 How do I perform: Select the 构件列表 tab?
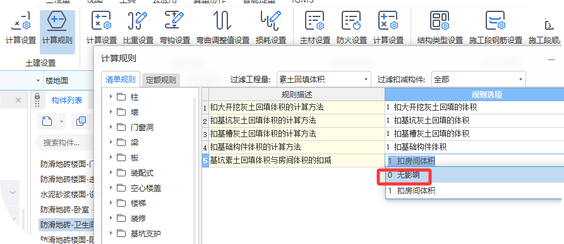67,101
